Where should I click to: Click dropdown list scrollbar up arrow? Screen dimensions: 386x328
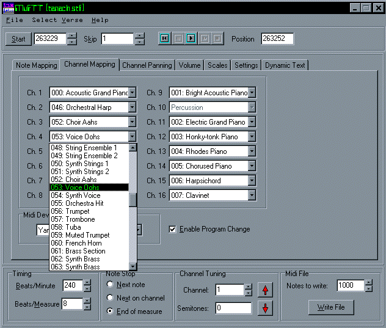click(x=133, y=147)
